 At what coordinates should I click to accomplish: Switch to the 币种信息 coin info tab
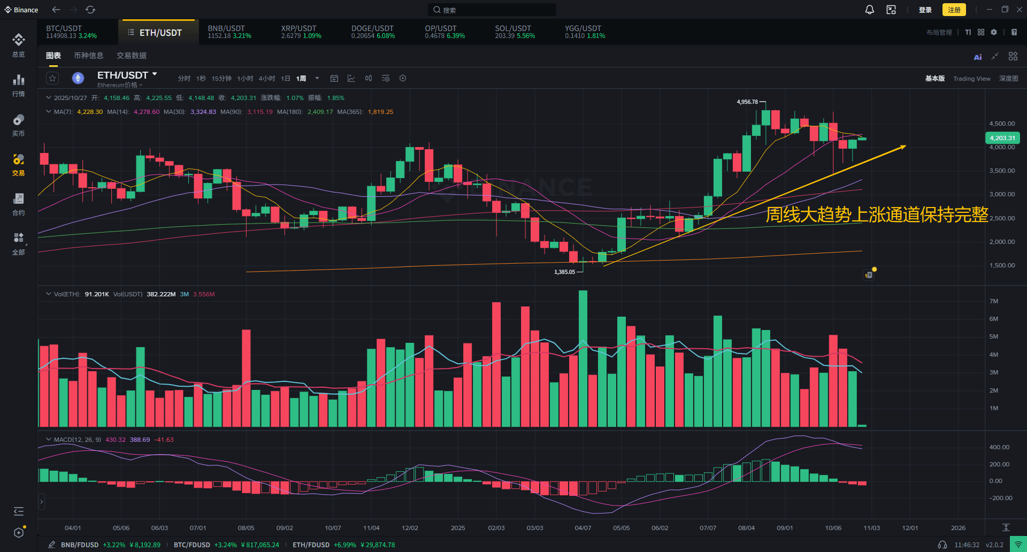pyautogui.click(x=89, y=56)
